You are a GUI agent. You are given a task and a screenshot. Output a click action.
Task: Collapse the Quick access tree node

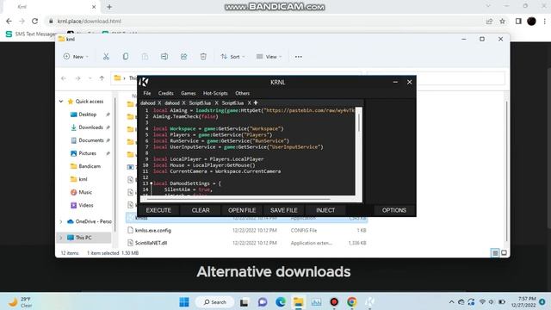(61, 102)
